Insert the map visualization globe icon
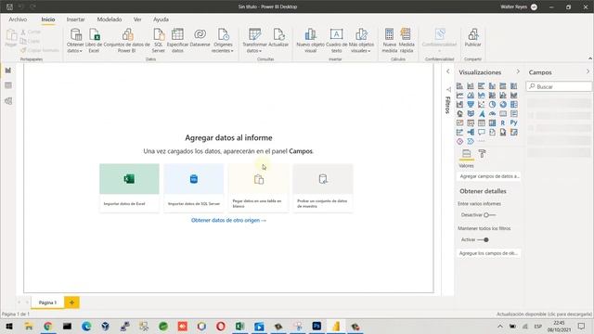The width and height of the screenshot is (594, 334). coord(459,113)
